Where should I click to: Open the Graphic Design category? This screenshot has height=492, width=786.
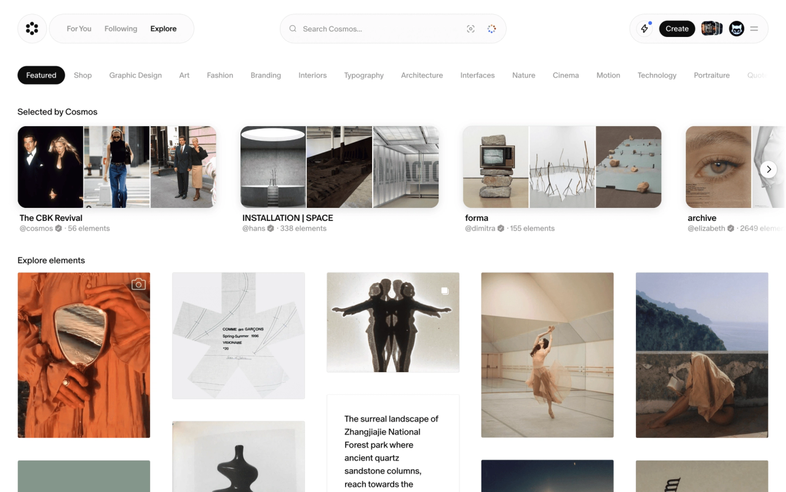(135, 75)
